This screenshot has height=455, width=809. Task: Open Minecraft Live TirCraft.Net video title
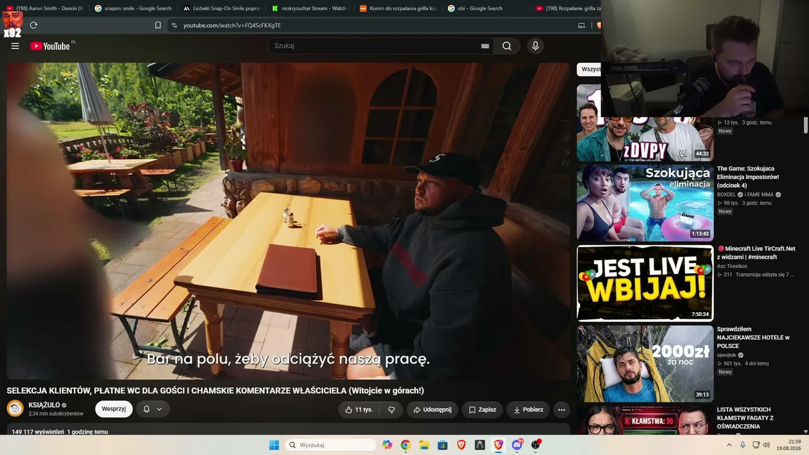pos(756,253)
